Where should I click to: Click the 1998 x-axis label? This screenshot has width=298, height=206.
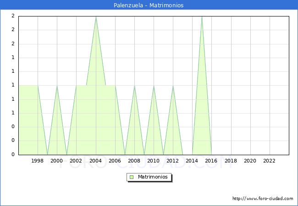pyautogui.click(x=38, y=161)
